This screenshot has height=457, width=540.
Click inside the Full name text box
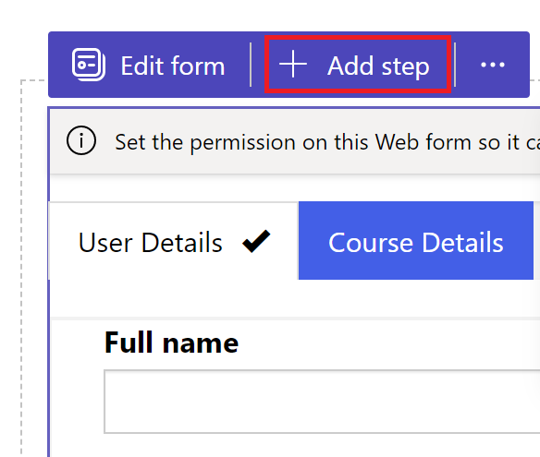point(322,402)
